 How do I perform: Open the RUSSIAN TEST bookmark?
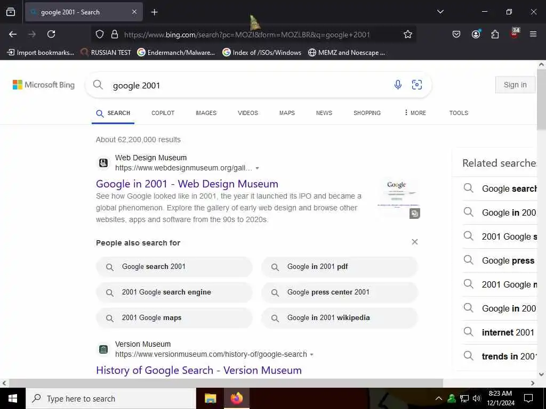click(106, 53)
